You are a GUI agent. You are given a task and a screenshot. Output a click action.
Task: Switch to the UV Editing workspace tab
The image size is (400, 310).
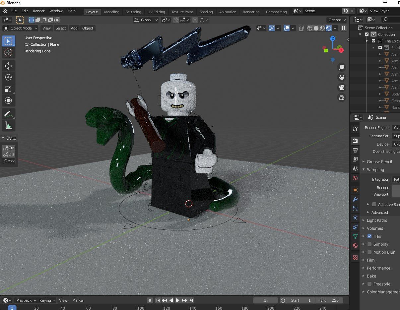coord(156,12)
